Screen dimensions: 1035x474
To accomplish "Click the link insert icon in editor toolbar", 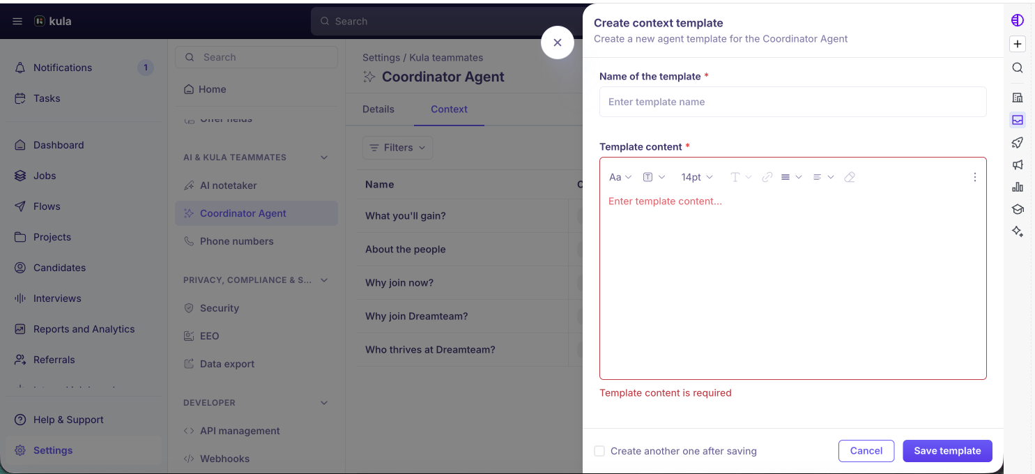I will point(767,177).
